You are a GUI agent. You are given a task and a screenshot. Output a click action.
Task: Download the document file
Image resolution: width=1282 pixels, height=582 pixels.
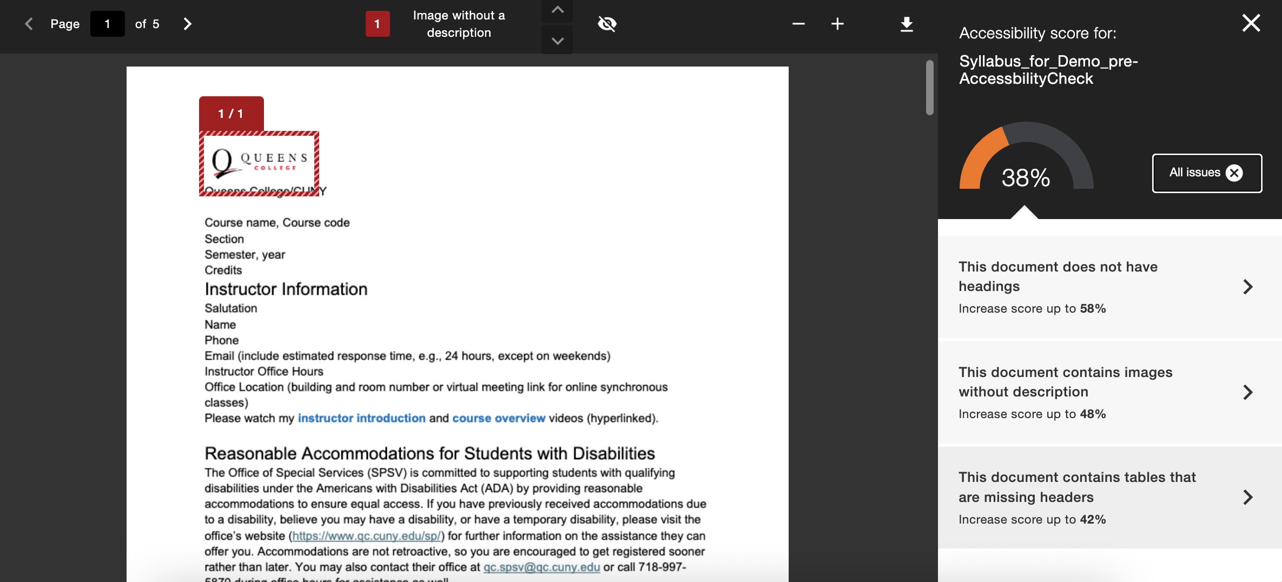pyautogui.click(x=907, y=24)
